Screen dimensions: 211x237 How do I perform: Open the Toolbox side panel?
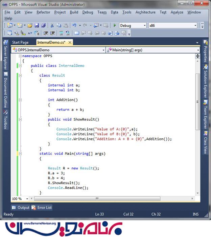click(5, 122)
